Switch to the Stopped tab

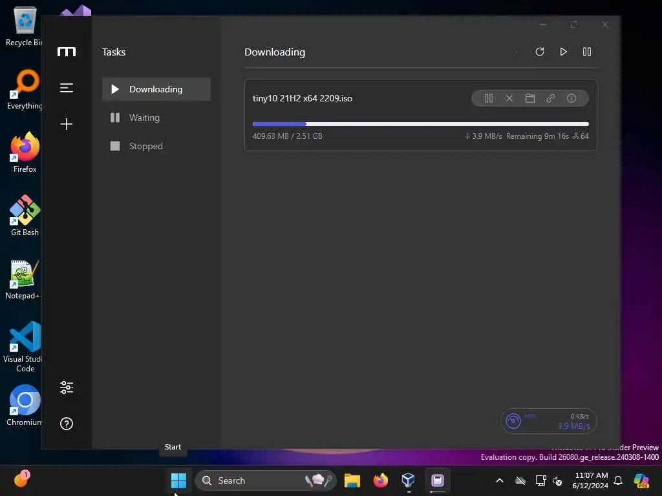[x=156, y=146]
